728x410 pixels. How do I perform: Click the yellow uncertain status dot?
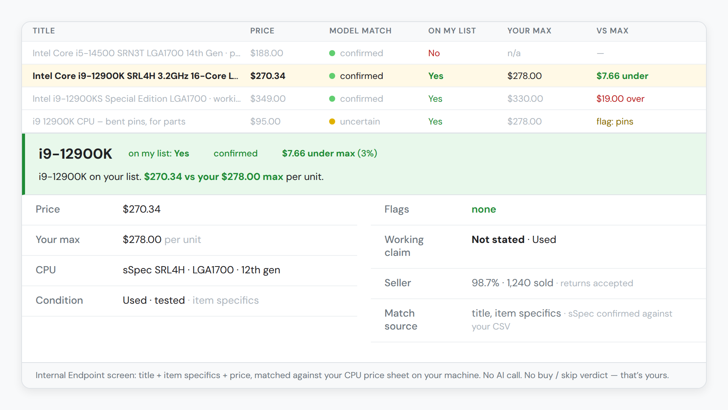tap(332, 121)
